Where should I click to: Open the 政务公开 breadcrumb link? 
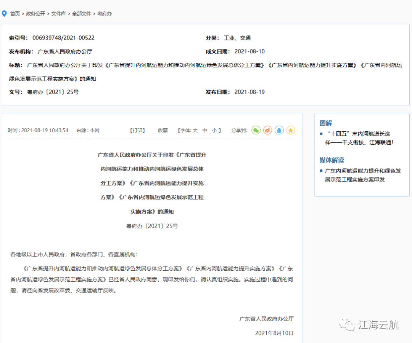coord(36,13)
